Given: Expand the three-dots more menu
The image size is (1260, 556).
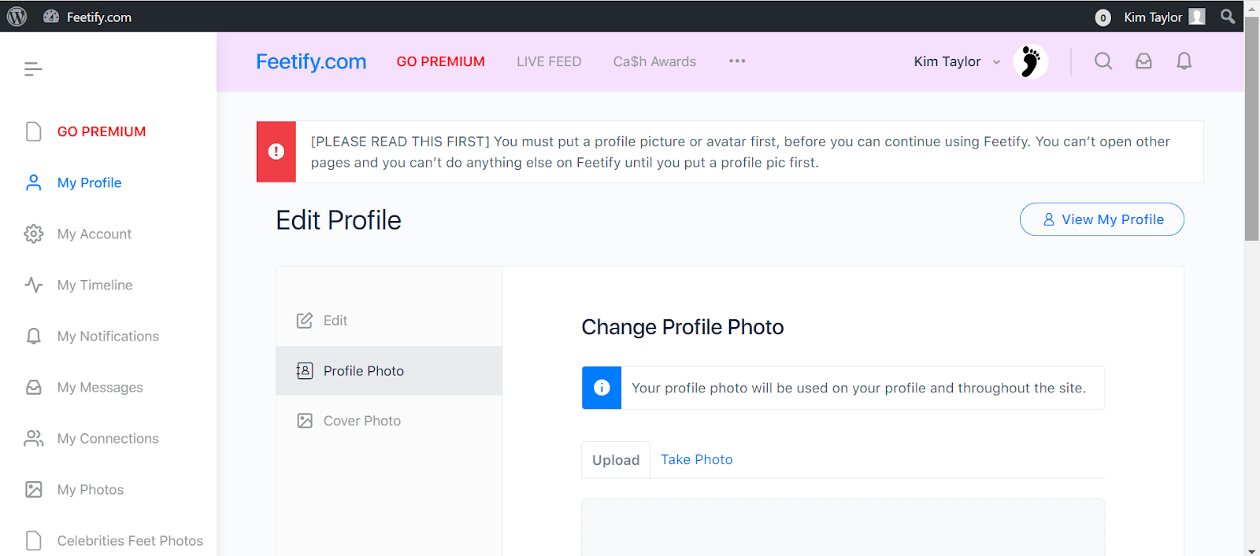Looking at the screenshot, I should pos(737,61).
